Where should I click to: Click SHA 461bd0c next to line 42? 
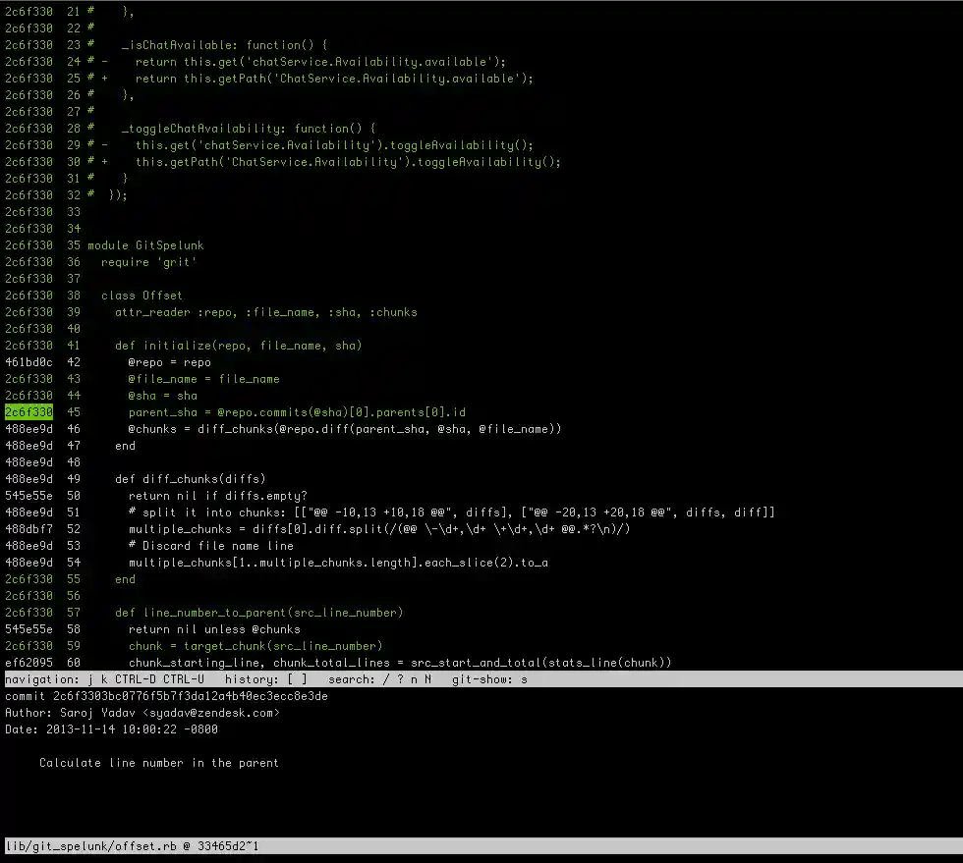coord(28,361)
